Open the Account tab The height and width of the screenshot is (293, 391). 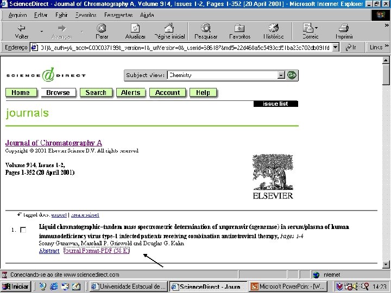(x=168, y=92)
